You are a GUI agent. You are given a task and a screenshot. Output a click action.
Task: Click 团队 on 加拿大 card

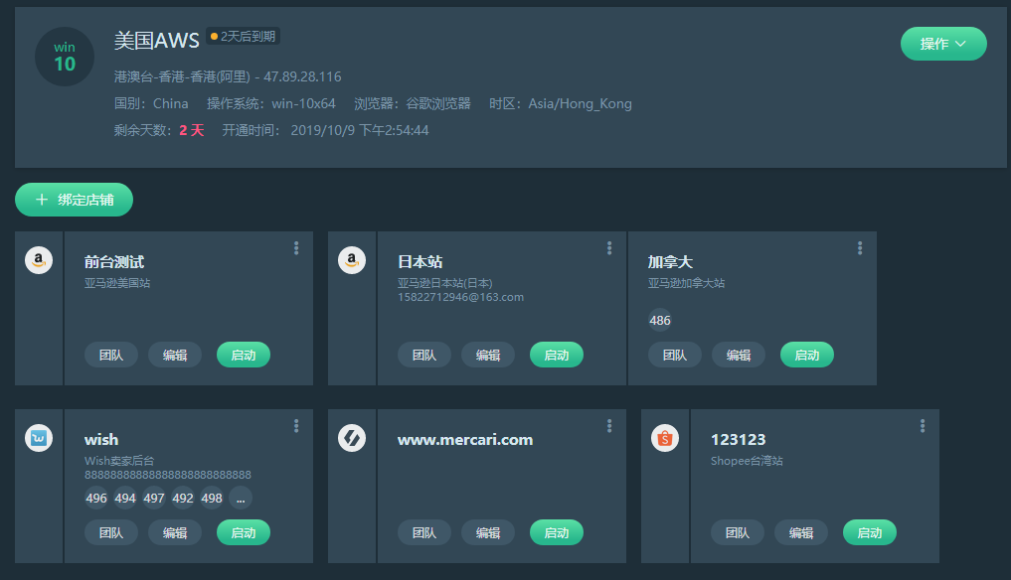[x=674, y=356]
